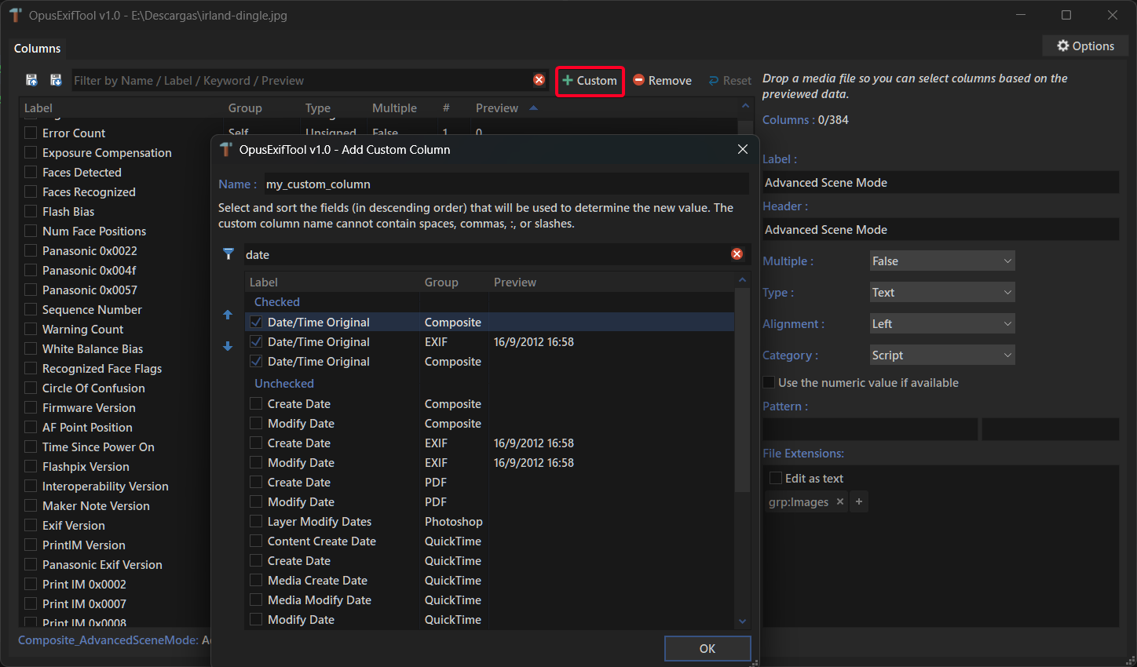Enable 'Use the numeric value if available'
The width and height of the screenshot is (1137, 667).
pyautogui.click(x=770, y=382)
